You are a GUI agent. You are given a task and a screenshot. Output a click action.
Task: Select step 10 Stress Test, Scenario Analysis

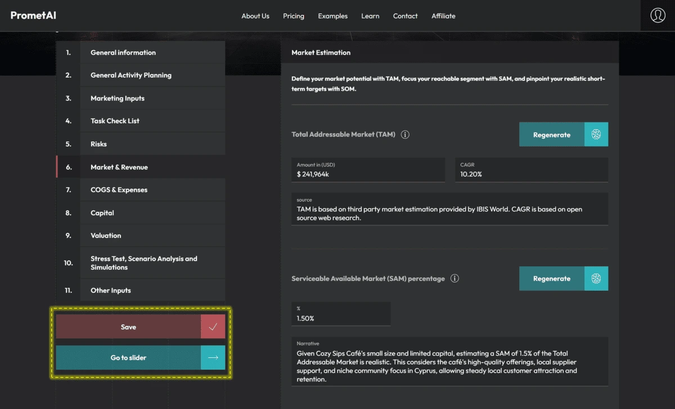click(x=141, y=263)
